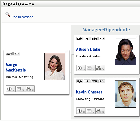Click the 'Director, Marketing' title text
The width and height of the screenshot is (140, 121).
[x=20, y=77]
